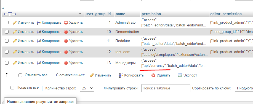The width and height of the screenshot is (253, 104).
Task: Sort by editor_permission column header
Action: tap(226, 14)
